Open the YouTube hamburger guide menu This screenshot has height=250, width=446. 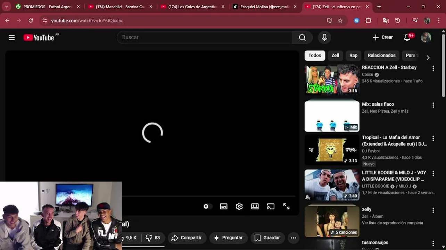pyautogui.click(x=12, y=37)
